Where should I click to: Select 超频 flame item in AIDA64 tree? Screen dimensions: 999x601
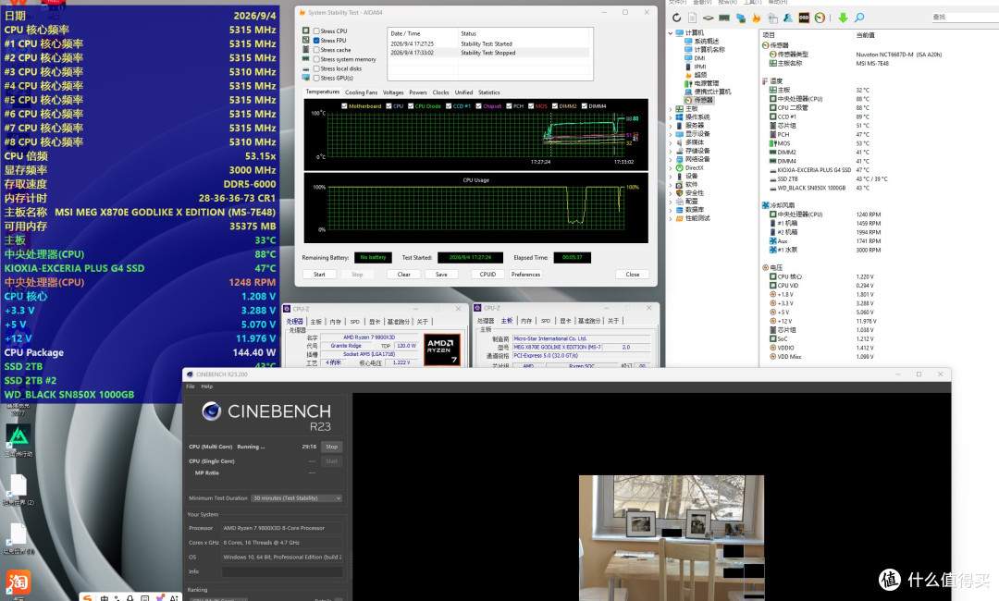(695, 75)
